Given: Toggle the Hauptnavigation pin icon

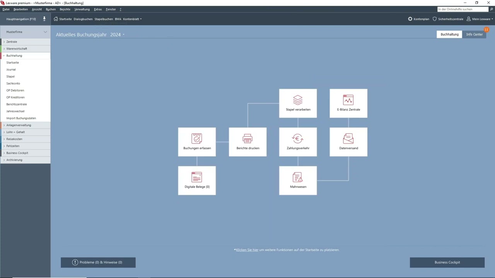Looking at the screenshot, I should click(44, 19).
